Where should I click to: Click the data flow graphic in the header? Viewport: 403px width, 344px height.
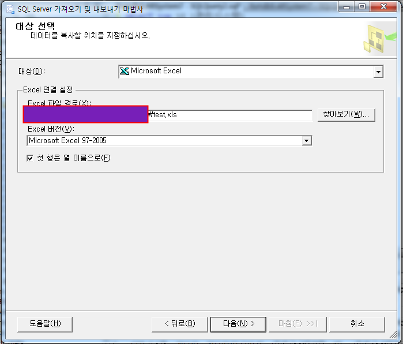379,39
